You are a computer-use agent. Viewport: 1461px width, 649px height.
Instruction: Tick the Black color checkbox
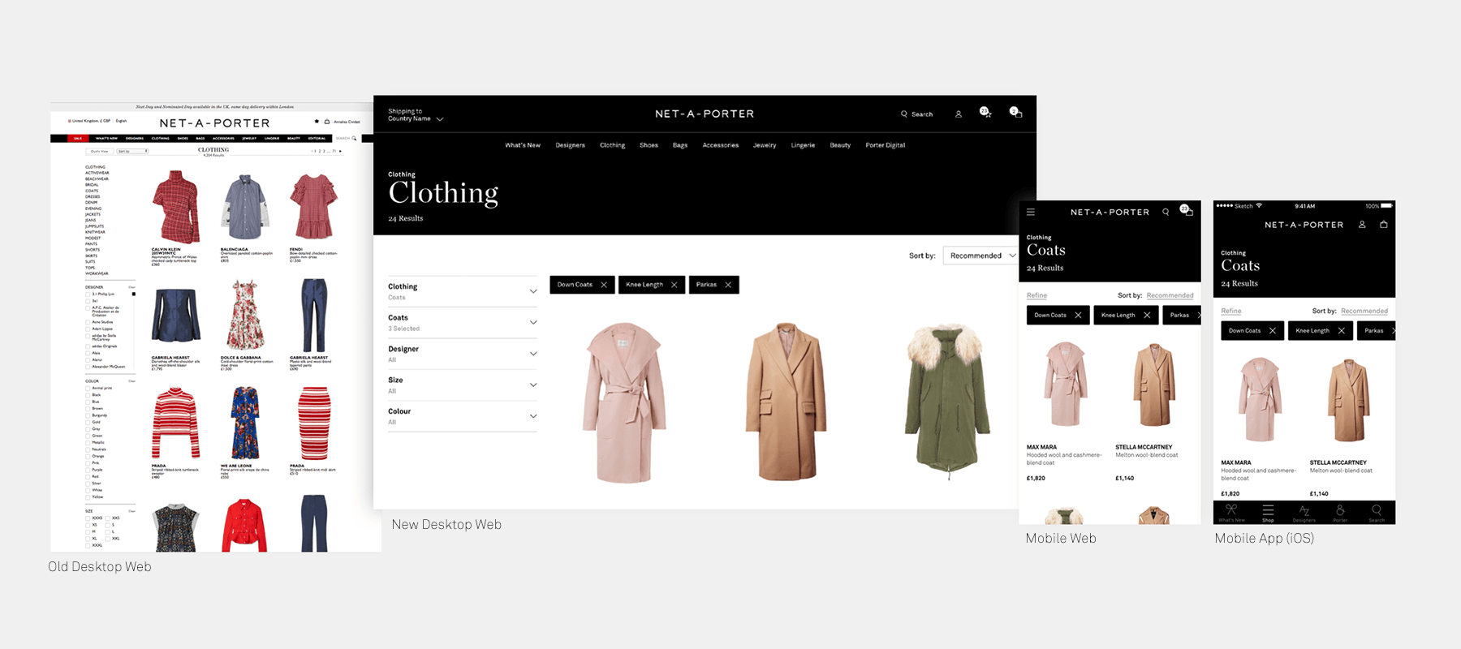[x=88, y=395]
